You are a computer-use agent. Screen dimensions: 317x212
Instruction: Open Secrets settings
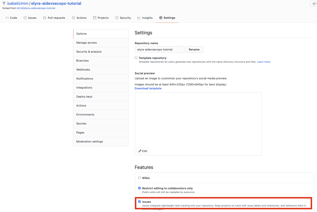coord(101,124)
